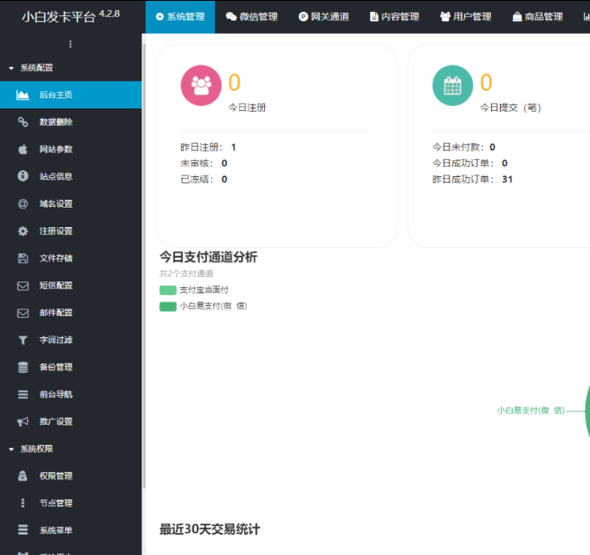Click the vertical dots sidebar menu toggle
The width and height of the screenshot is (590, 555).
tap(70, 44)
